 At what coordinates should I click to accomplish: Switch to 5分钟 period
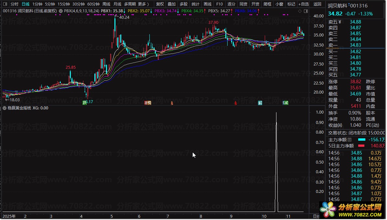50,4
